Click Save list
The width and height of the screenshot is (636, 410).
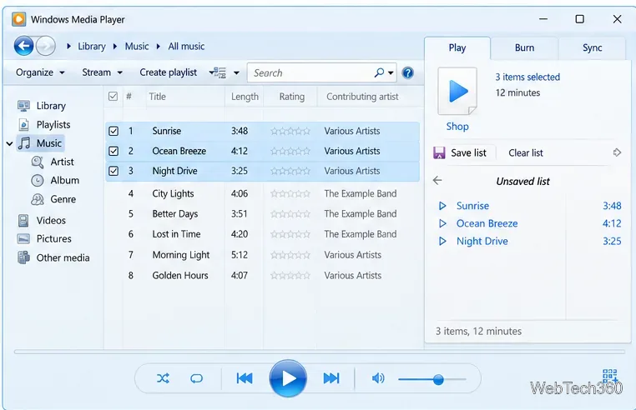click(460, 152)
